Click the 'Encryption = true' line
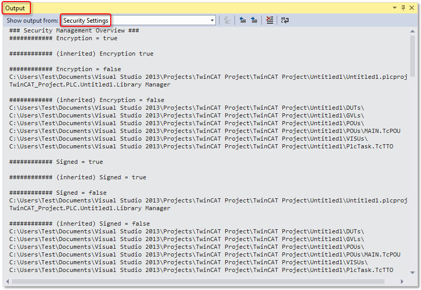 click(x=63, y=38)
